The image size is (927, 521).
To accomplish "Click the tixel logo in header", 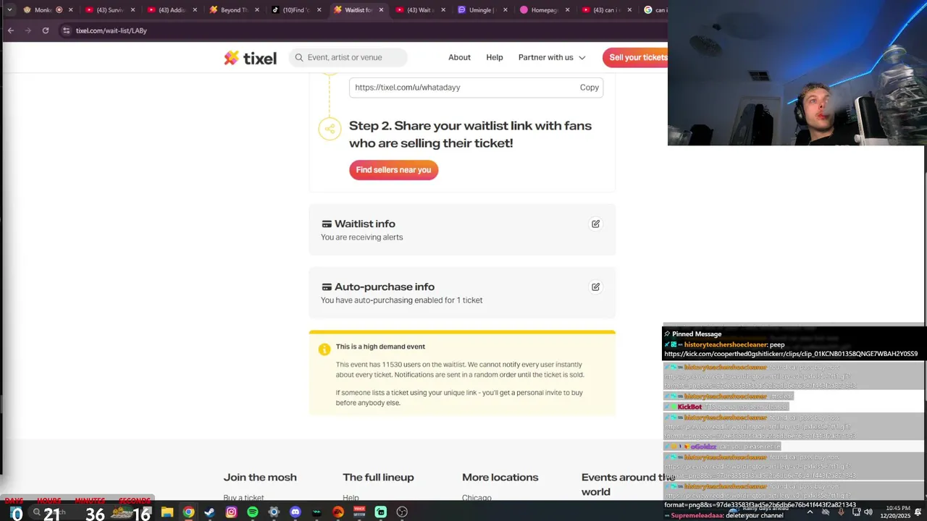I will pyautogui.click(x=250, y=58).
